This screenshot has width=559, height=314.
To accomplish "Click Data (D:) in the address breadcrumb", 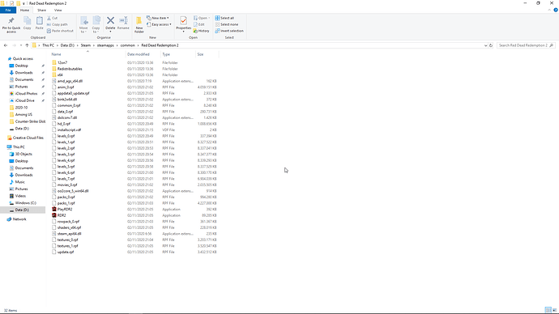I will pos(67,45).
